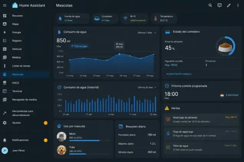Open the Assist chat icon
Screen dimensions: 244x162
[x=219, y=5]
